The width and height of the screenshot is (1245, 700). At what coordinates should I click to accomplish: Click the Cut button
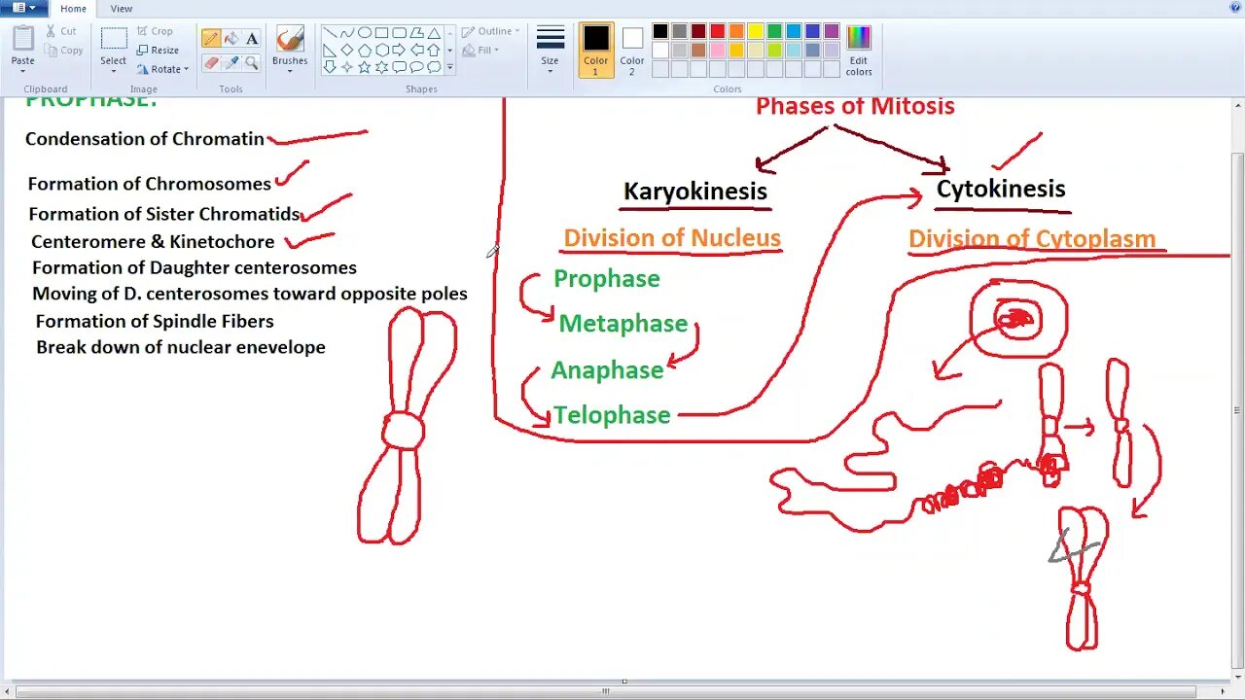point(61,31)
